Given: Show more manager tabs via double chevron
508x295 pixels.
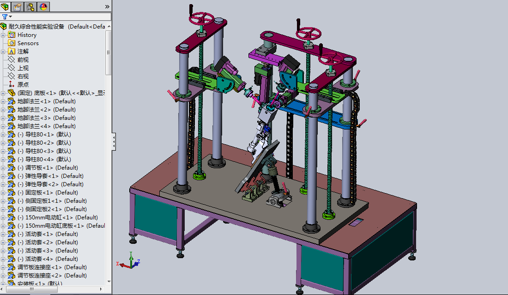Looking at the screenshot, I should [x=107, y=7].
